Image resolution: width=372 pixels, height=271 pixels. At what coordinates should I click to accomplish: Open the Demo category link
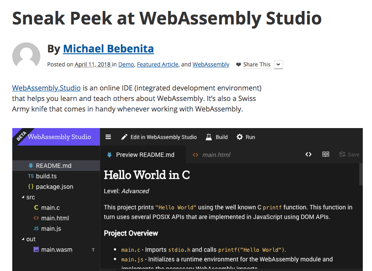click(x=126, y=64)
